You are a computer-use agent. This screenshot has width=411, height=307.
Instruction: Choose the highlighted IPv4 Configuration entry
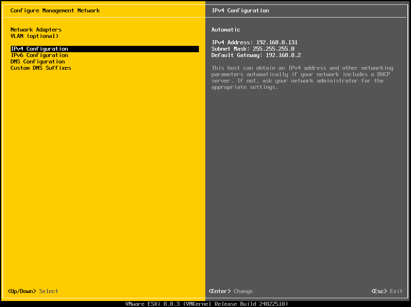coord(104,49)
